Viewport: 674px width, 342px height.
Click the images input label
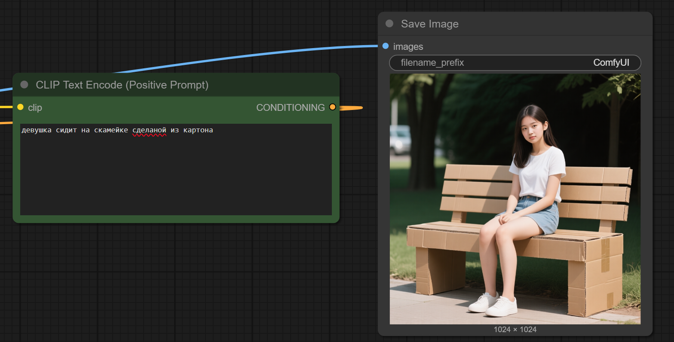coord(408,46)
